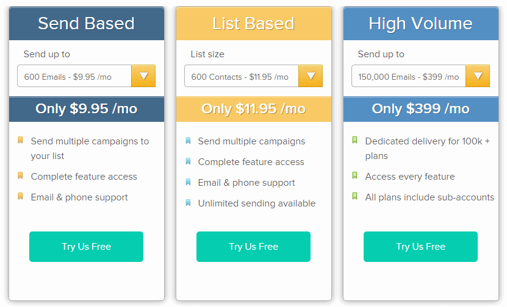Click the bookmark icon beside Send Based 'Complete feature access'
Screen dimensions: 507x307
(x=20, y=175)
